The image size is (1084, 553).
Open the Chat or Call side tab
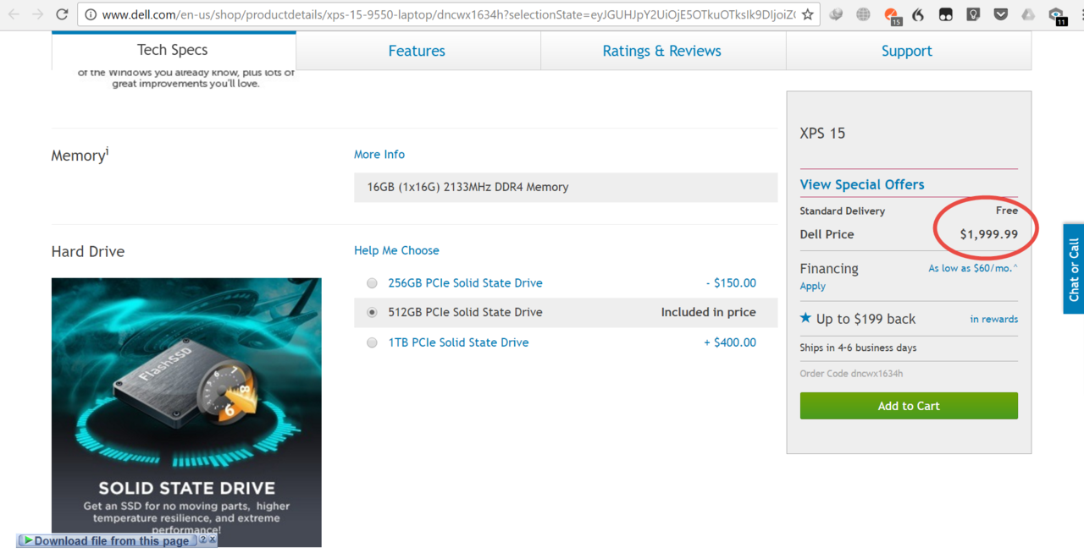point(1074,270)
